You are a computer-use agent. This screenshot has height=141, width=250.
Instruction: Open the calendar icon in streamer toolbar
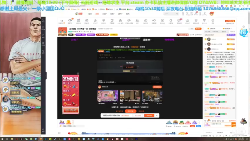click(x=87, y=21)
